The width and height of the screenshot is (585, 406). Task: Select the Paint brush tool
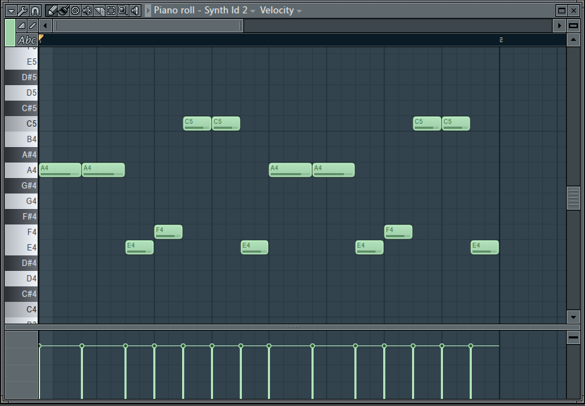[63, 11]
